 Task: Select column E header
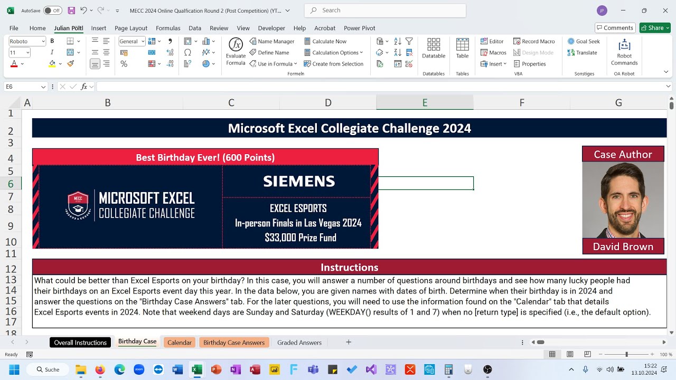tap(425, 103)
